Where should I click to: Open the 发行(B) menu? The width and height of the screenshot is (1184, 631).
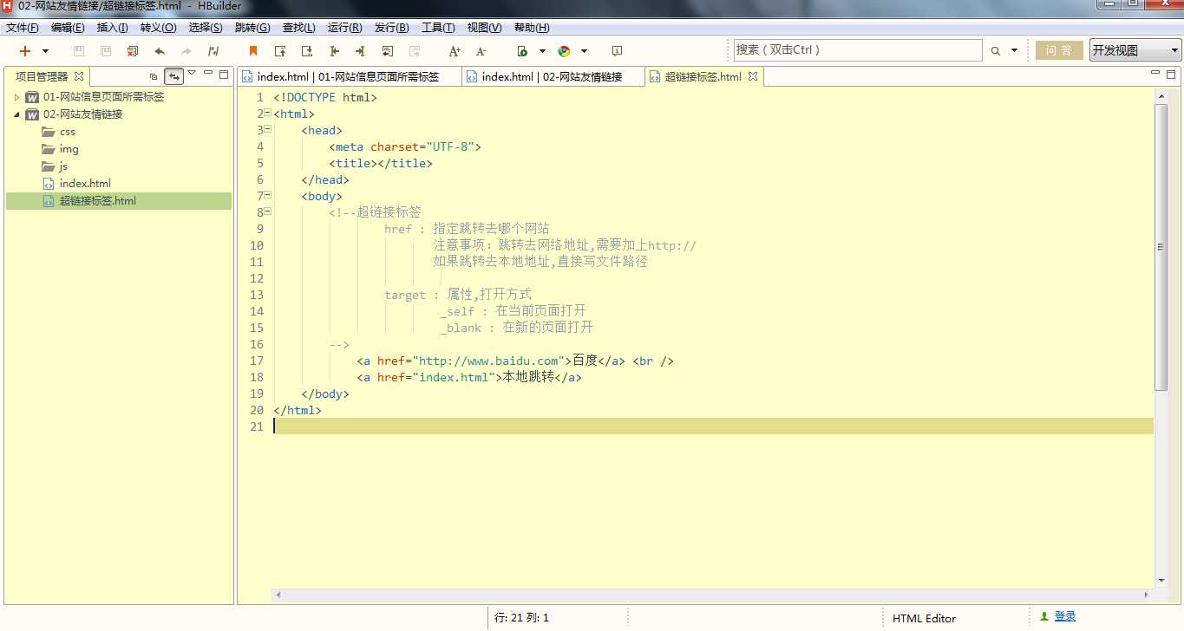tap(392, 28)
